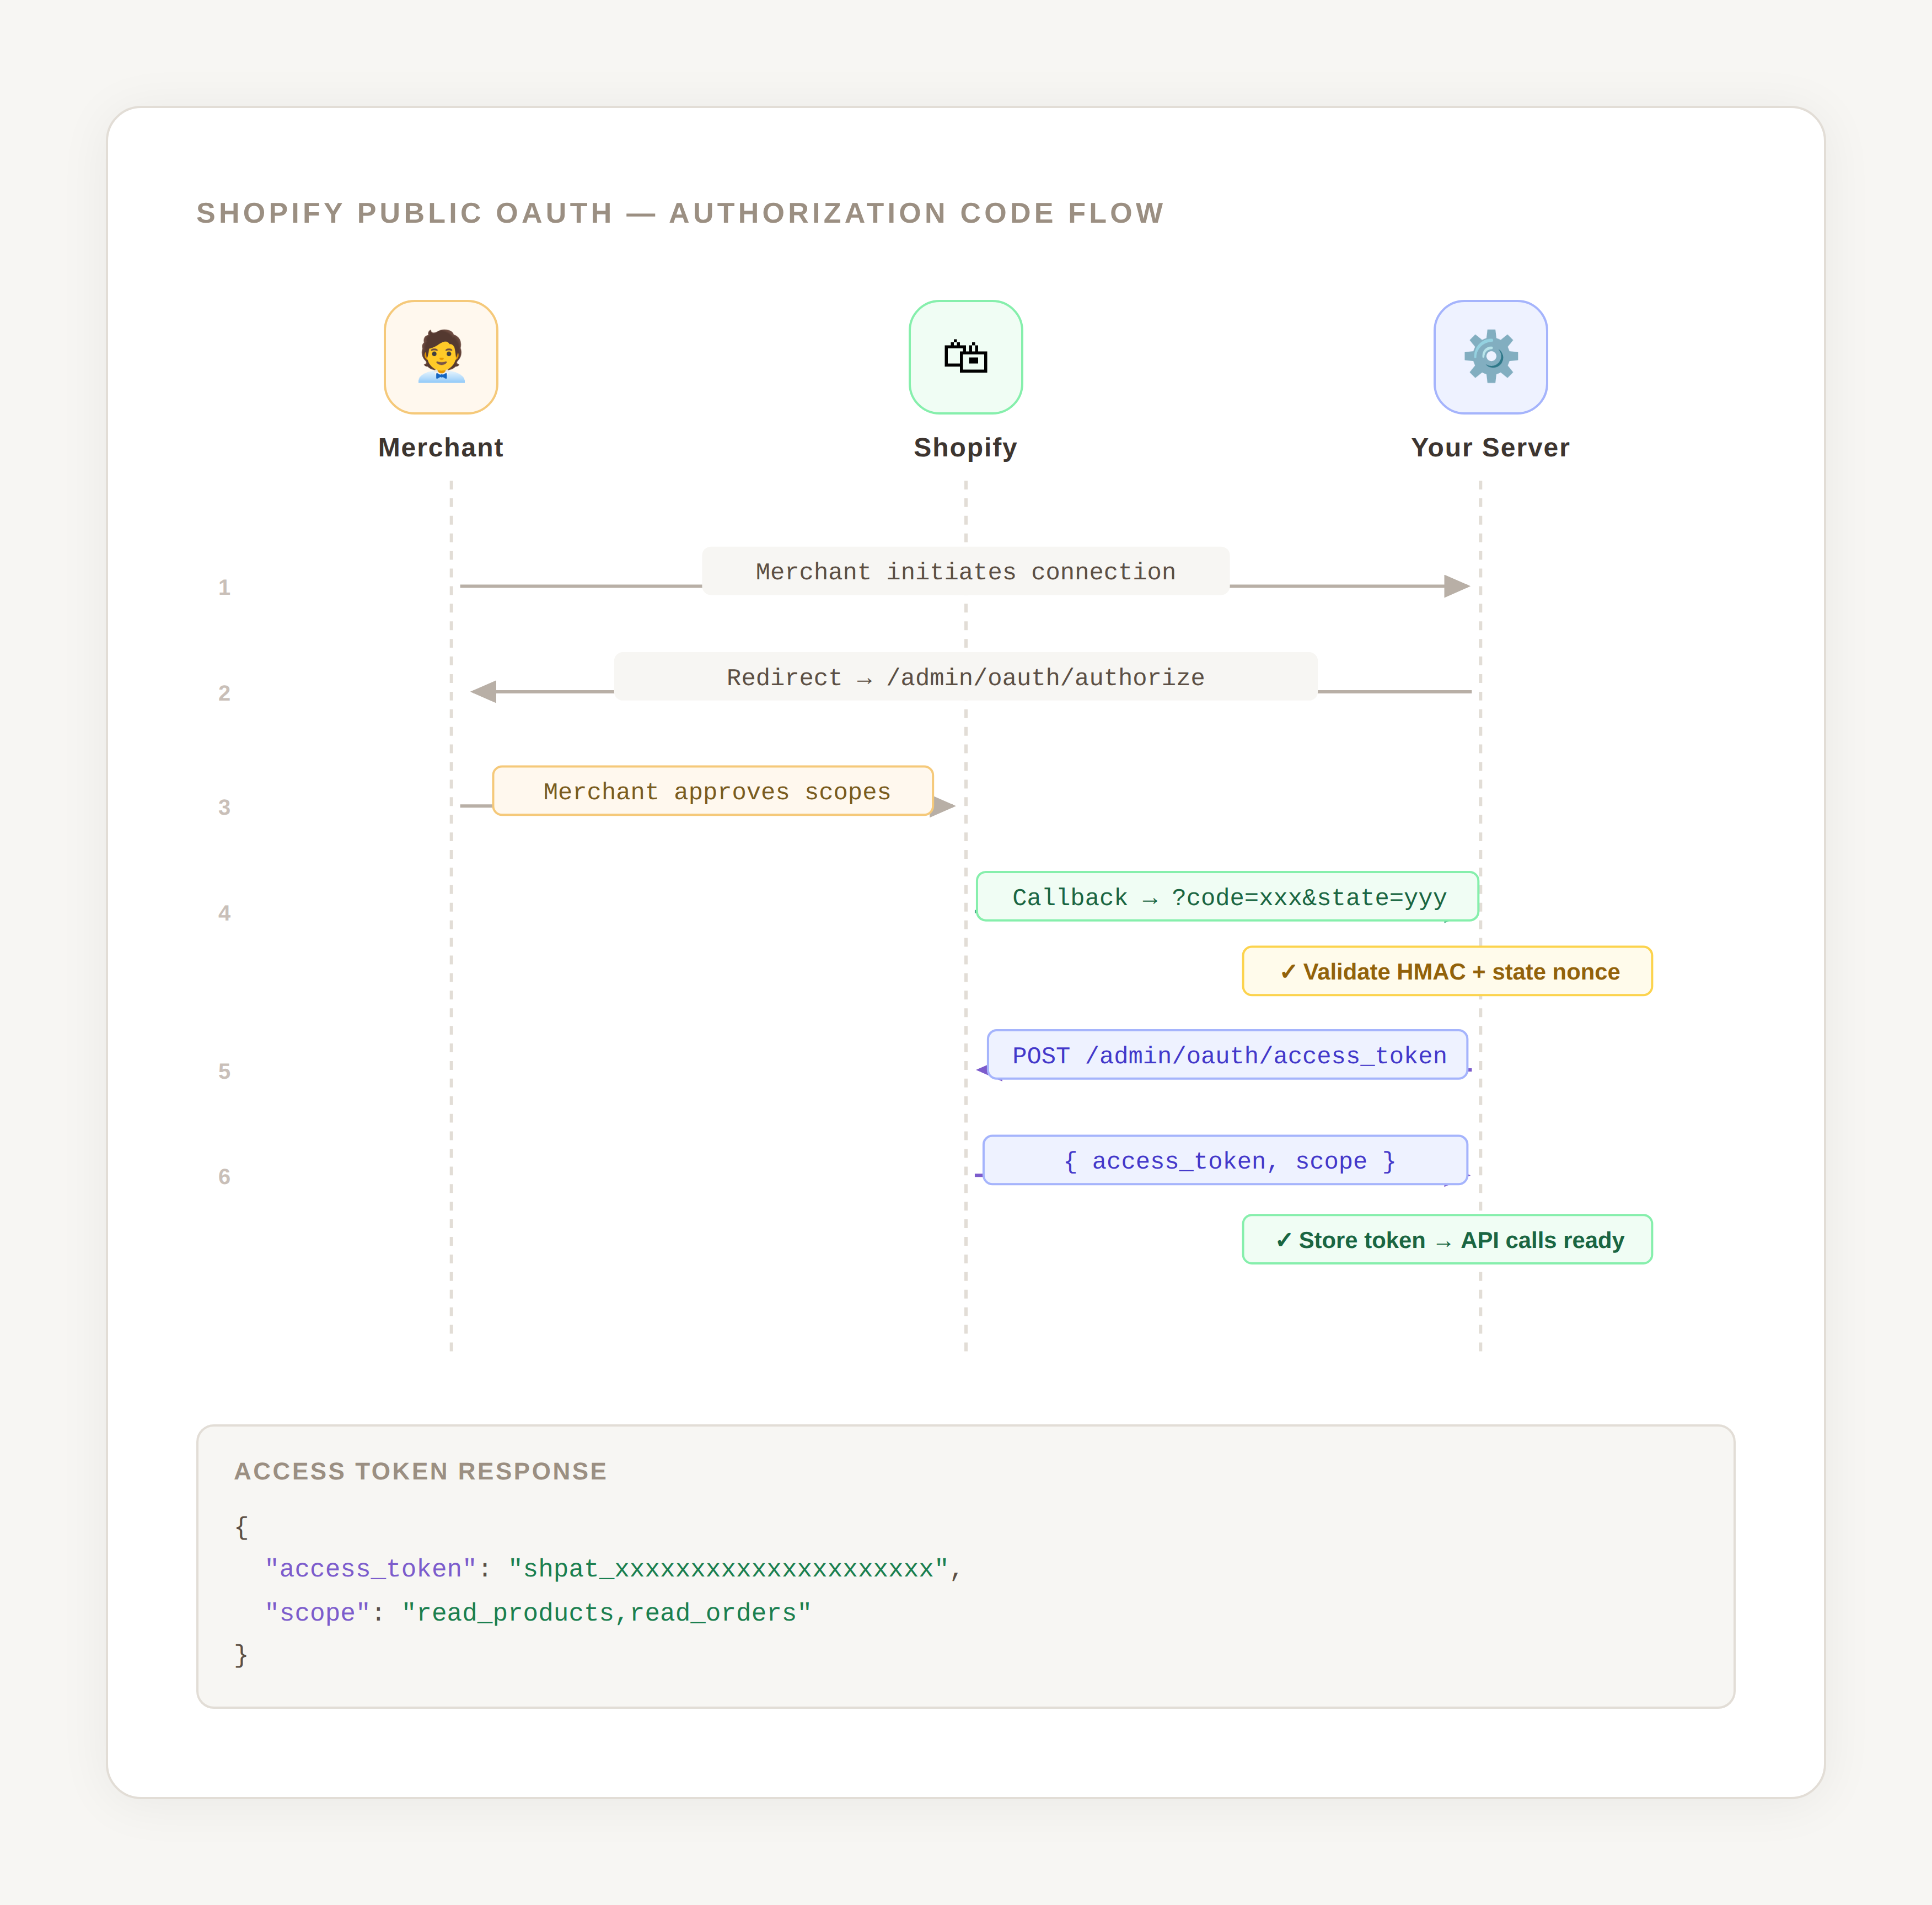Select the Merchant initiates connection label

(x=965, y=572)
